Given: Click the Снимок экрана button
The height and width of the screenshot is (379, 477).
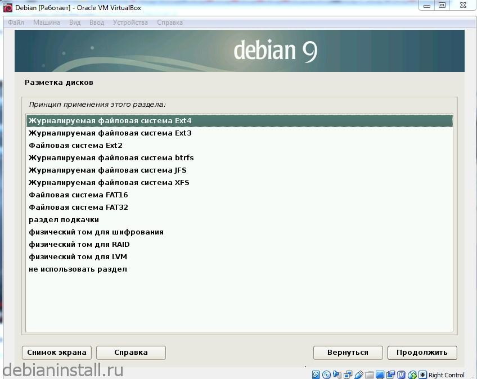Looking at the screenshot, I should pyautogui.click(x=56, y=353).
